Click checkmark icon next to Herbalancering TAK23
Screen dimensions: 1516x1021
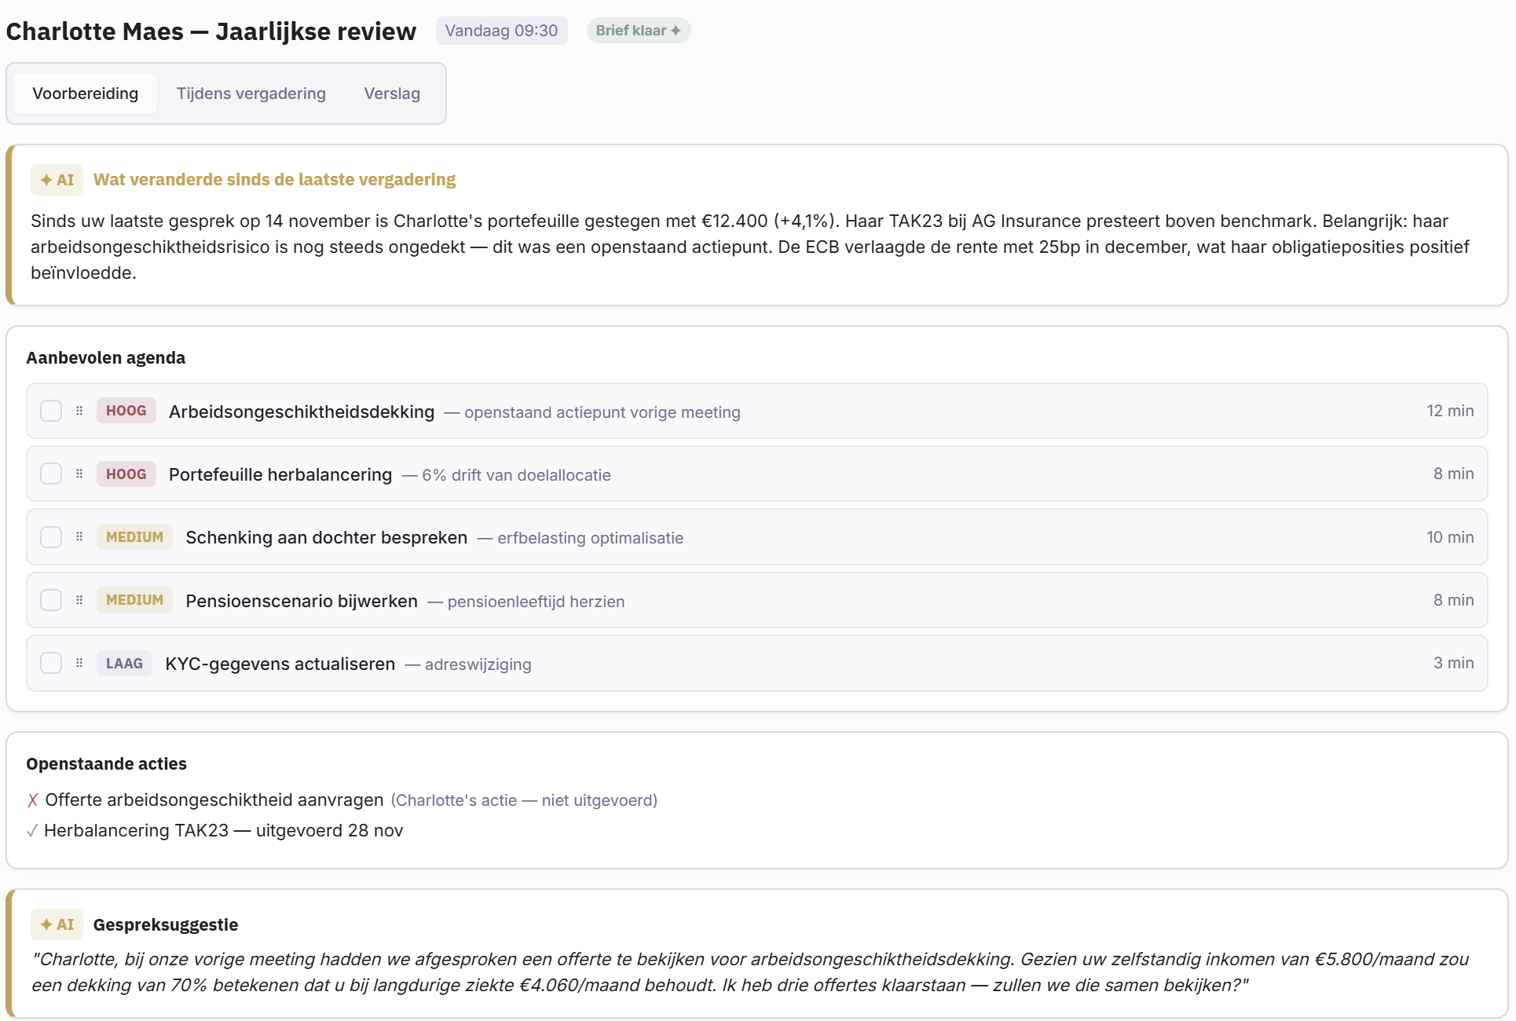(32, 831)
